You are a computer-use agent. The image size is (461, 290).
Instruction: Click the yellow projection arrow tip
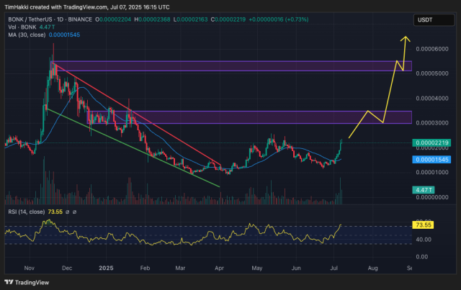tap(406, 38)
